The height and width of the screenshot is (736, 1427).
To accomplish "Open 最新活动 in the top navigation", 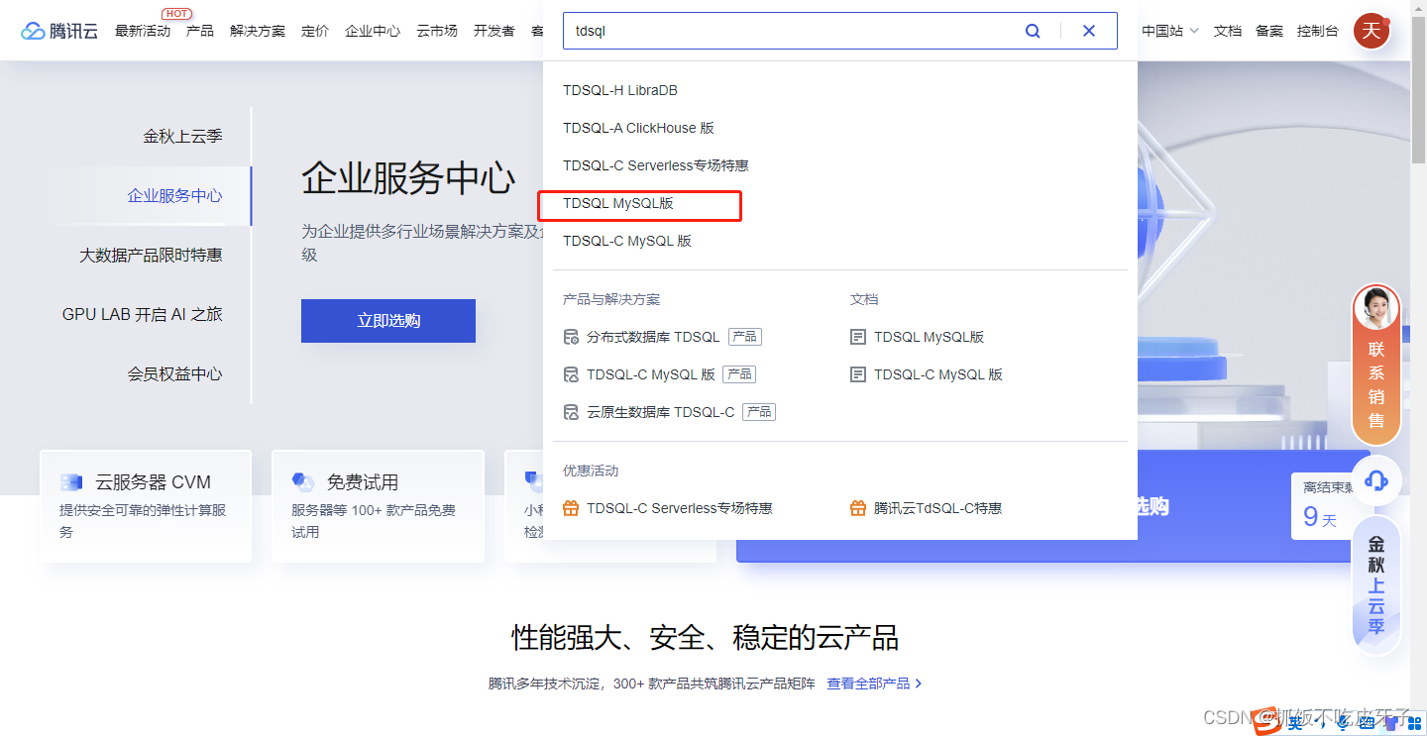I will click(x=143, y=31).
